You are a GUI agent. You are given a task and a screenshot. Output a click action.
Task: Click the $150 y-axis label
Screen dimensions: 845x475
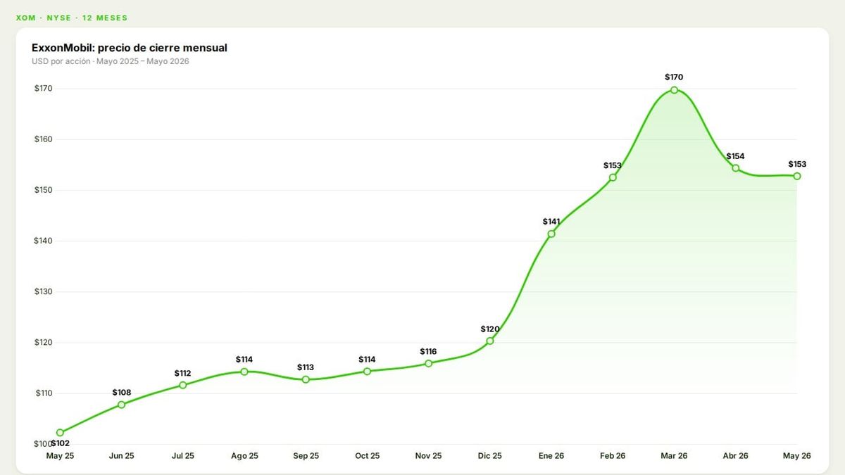[43, 190]
